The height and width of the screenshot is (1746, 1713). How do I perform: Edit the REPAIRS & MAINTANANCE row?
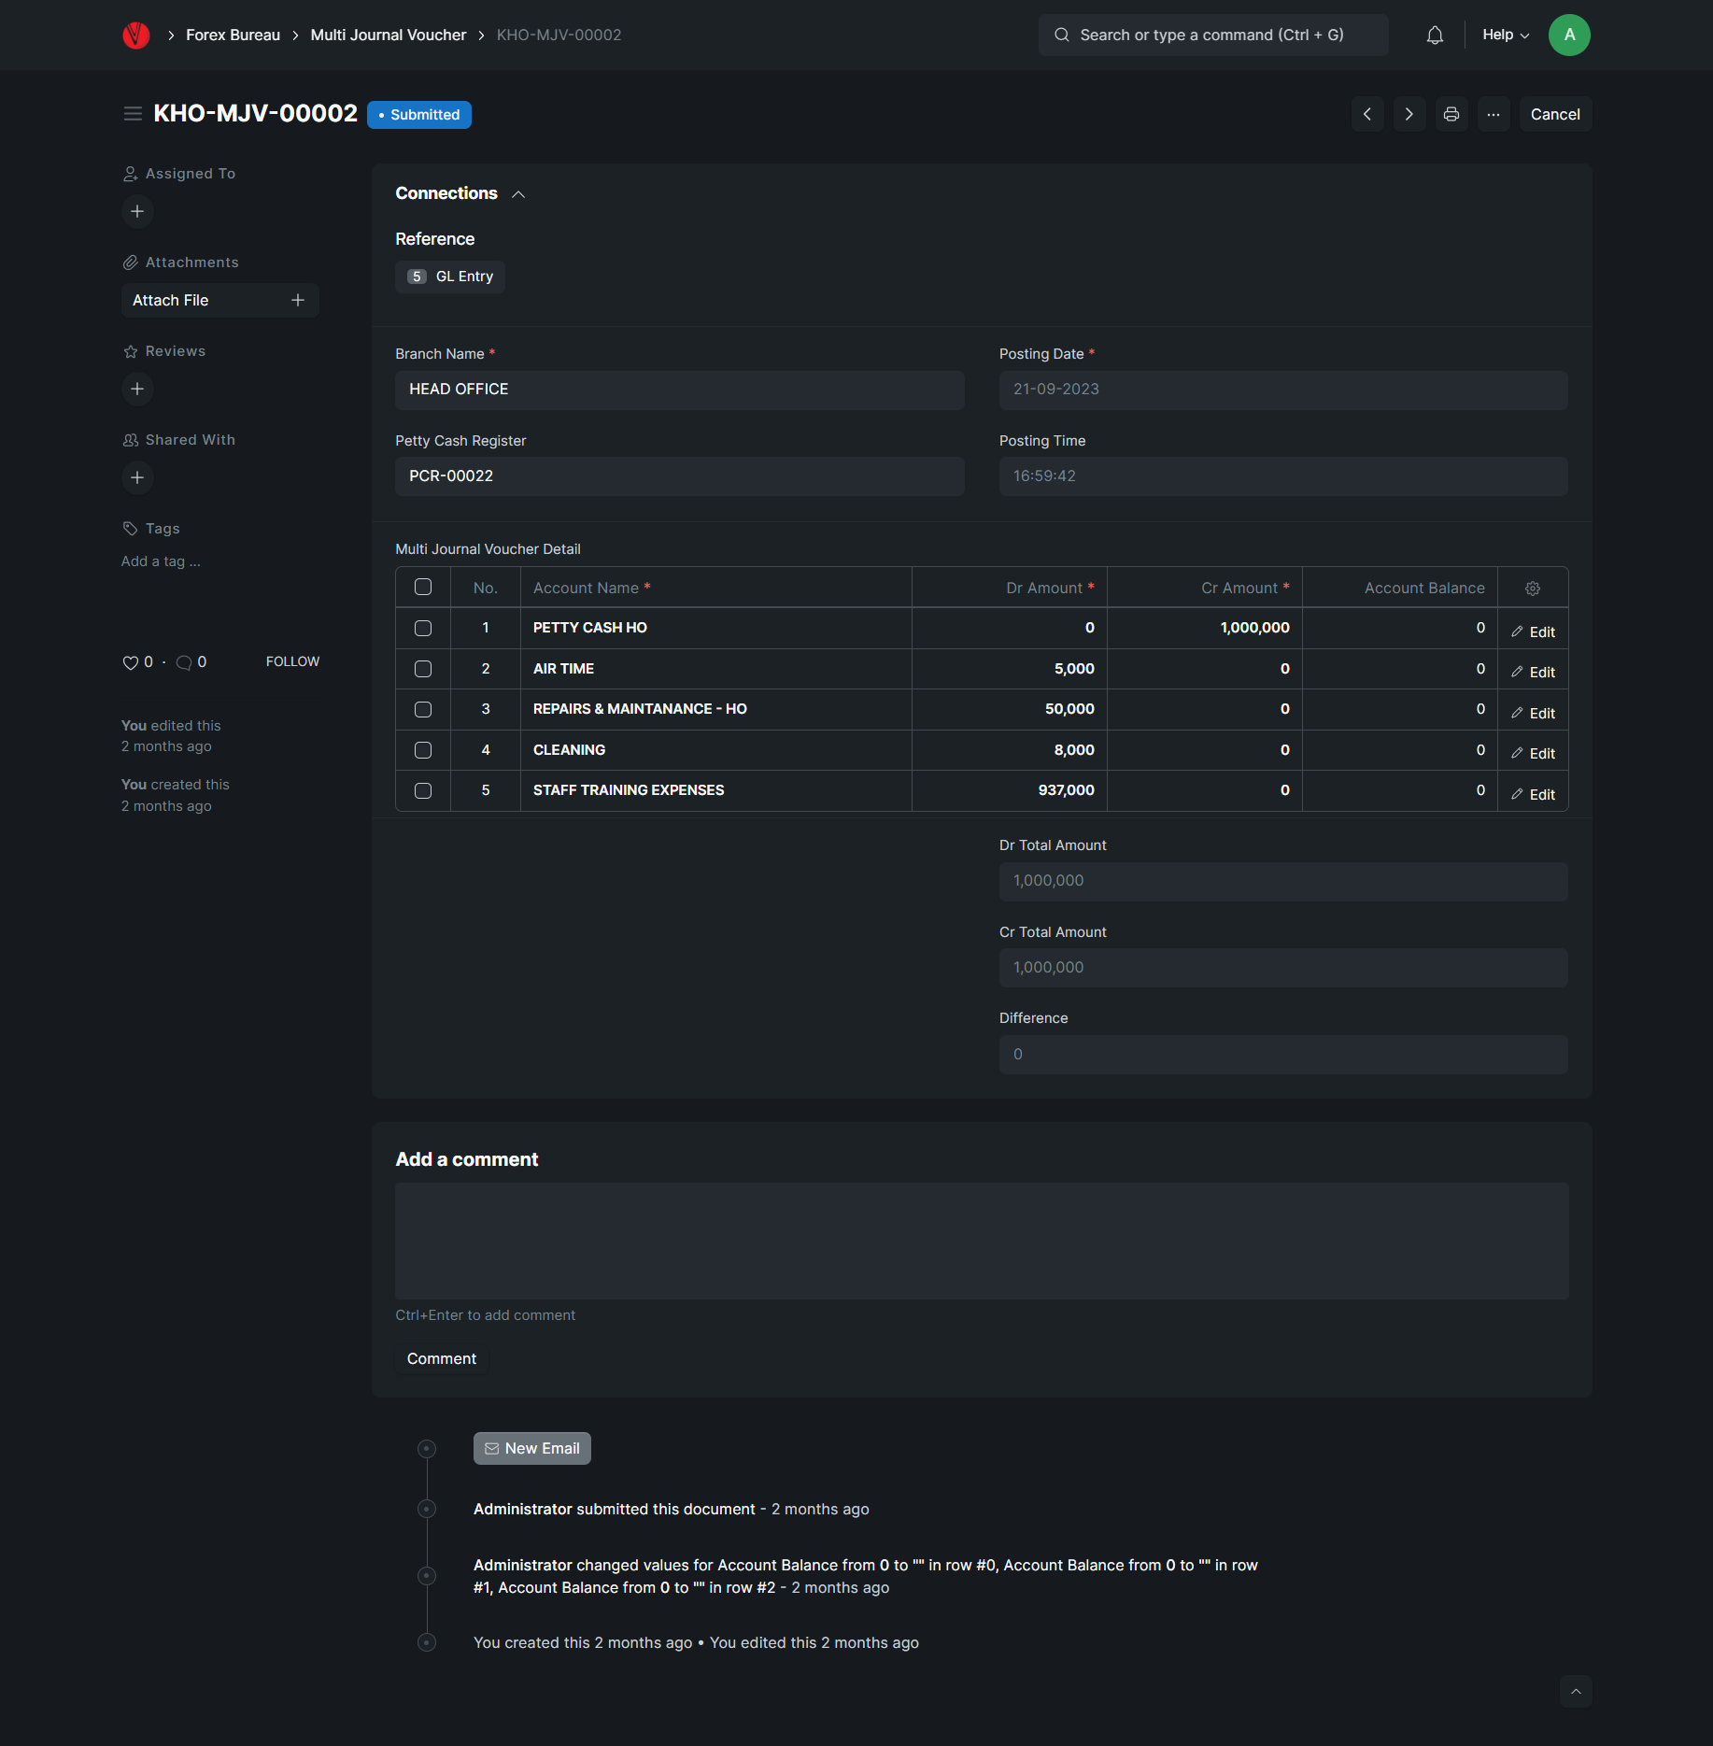click(x=1533, y=713)
